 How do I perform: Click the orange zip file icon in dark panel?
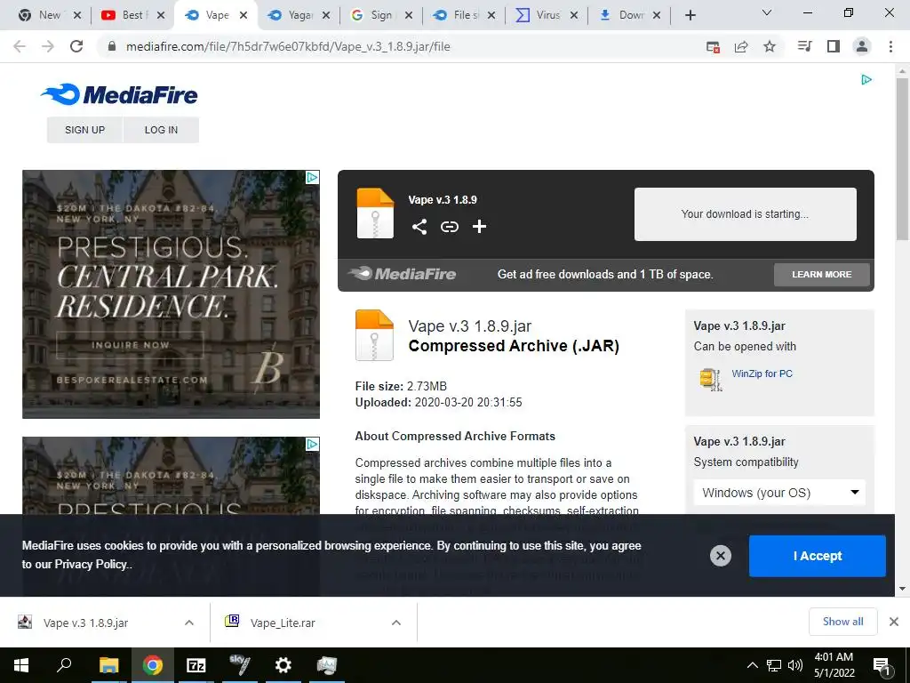[x=375, y=213]
